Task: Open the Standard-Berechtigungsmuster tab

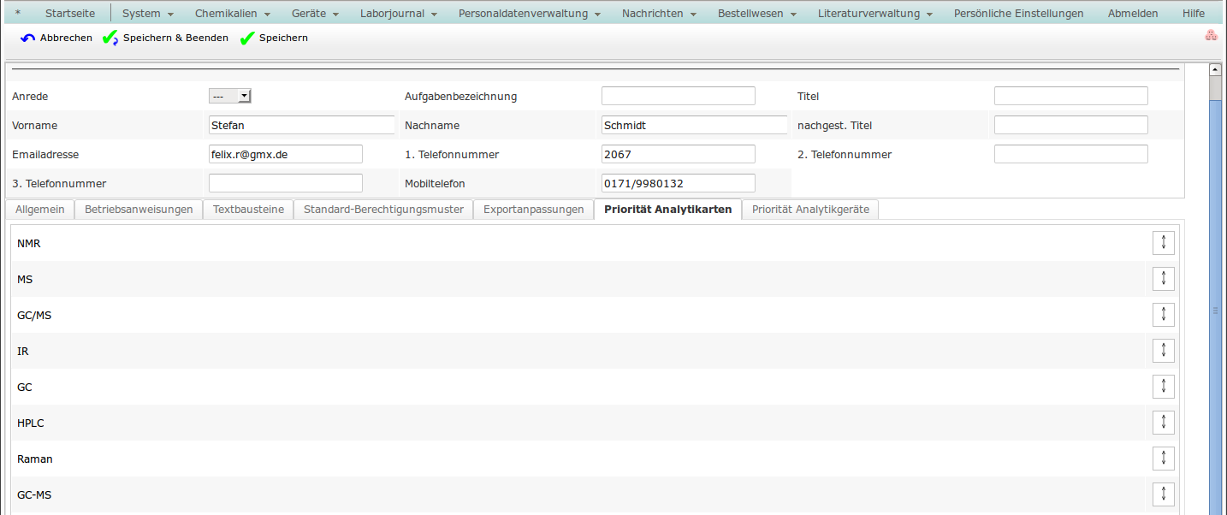Action: coord(383,210)
